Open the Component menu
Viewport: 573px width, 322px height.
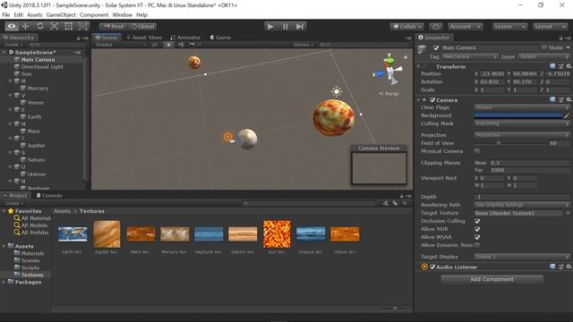(x=94, y=14)
